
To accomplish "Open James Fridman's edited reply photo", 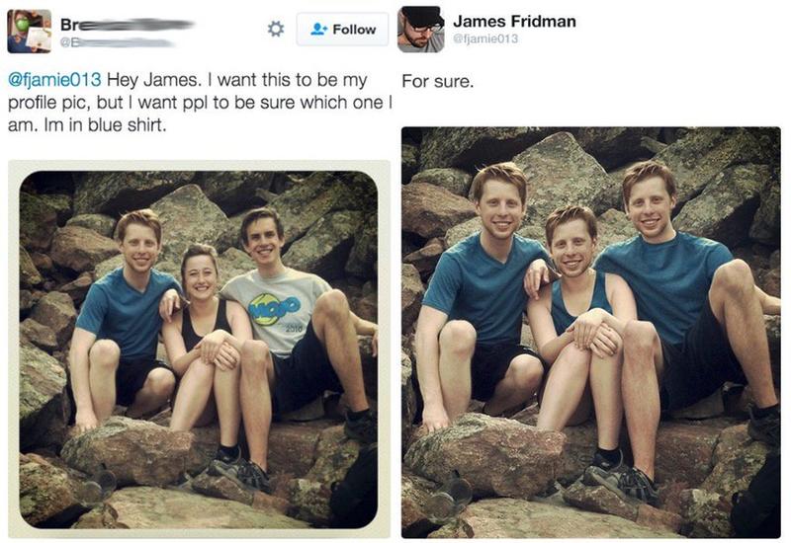I will tap(590, 333).
